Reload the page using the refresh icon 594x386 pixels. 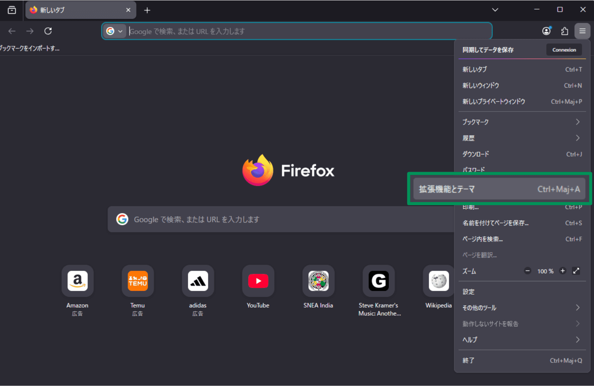click(x=48, y=31)
